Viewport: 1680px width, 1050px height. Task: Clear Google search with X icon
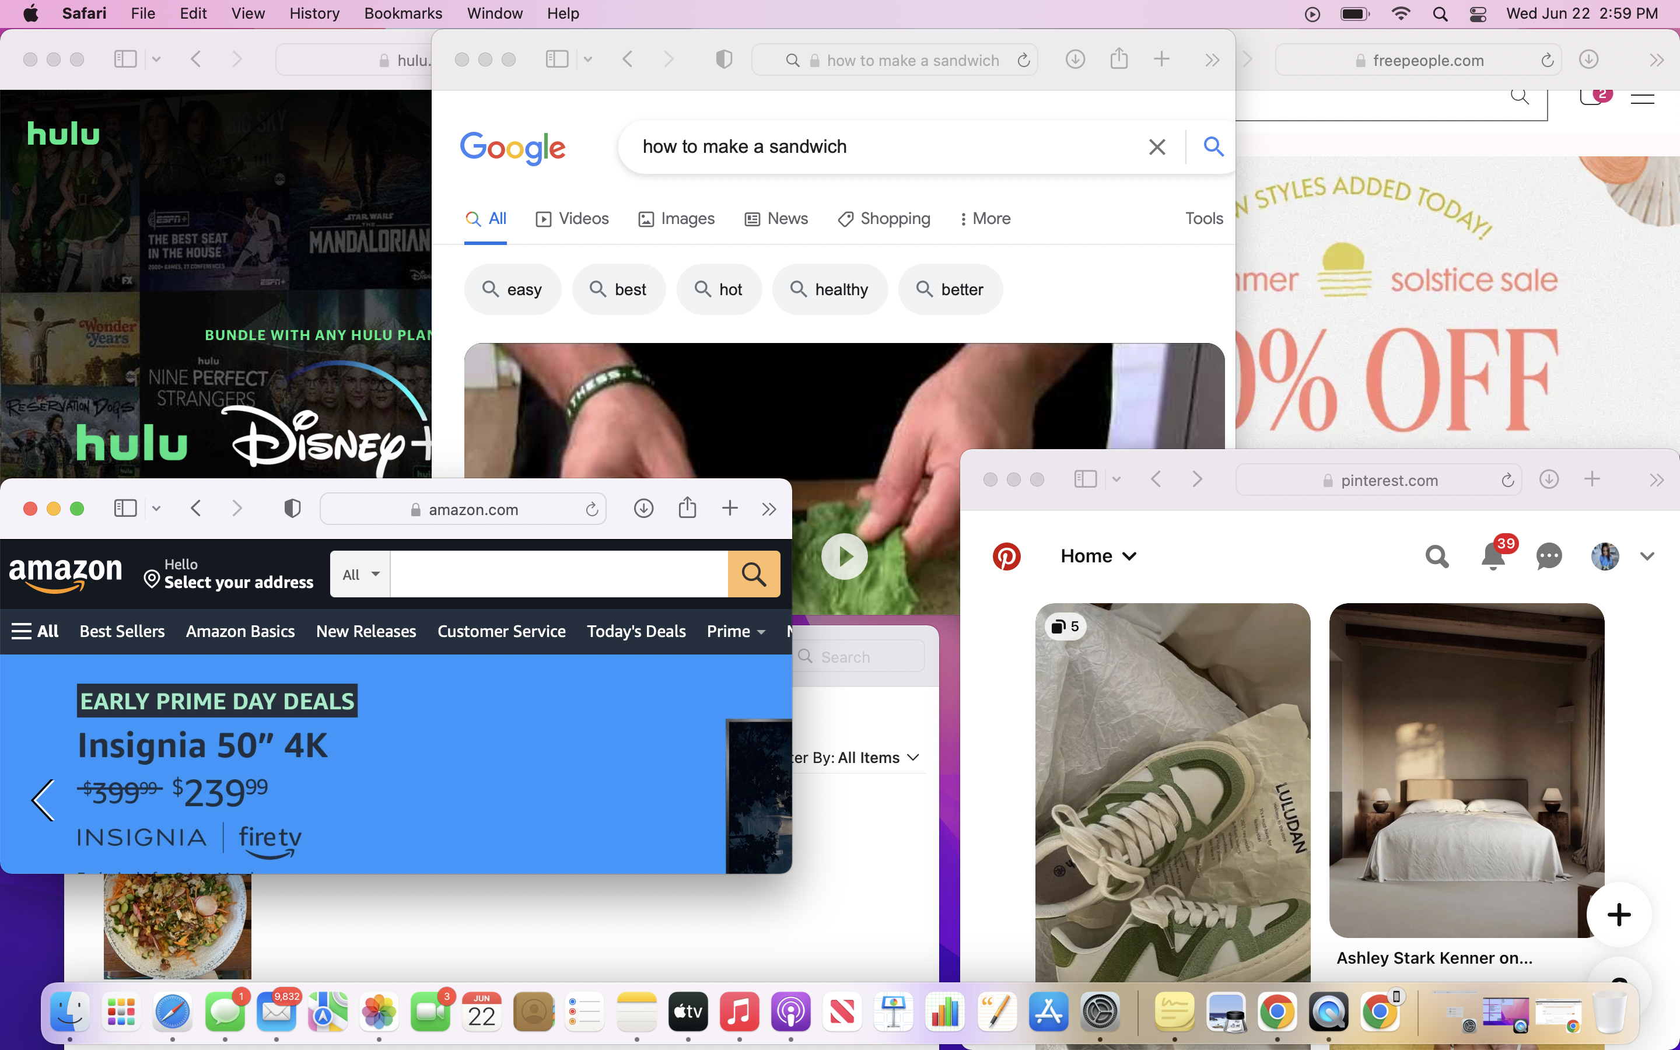tap(1157, 146)
